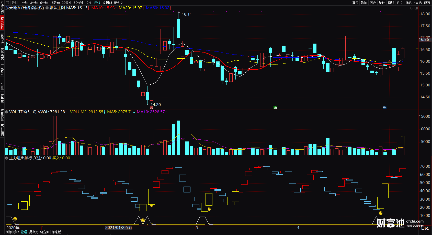Click the plus zoom icon at bottom right
The height and width of the screenshot is (235, 432).
pos(422,232)
